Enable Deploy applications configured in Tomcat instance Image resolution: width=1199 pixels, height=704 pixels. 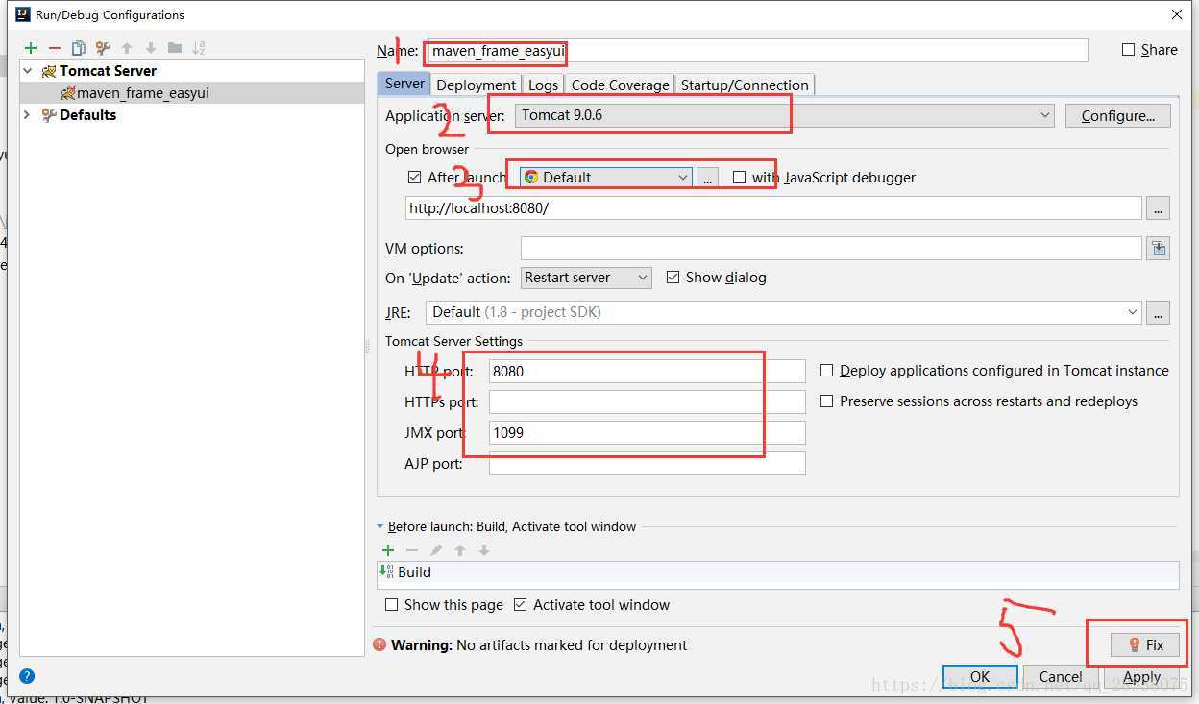click(826, 371)
